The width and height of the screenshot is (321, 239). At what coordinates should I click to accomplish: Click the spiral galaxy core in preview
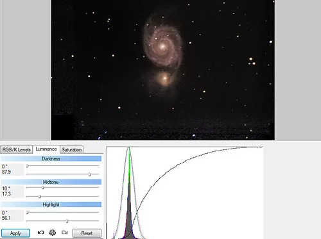[162, 46]
